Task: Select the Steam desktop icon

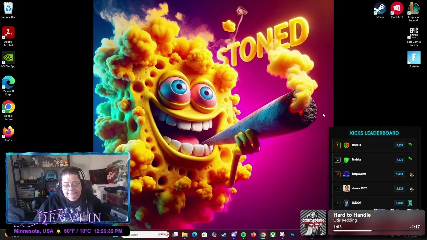Action: pyautogui.click(x=380, y=10)
